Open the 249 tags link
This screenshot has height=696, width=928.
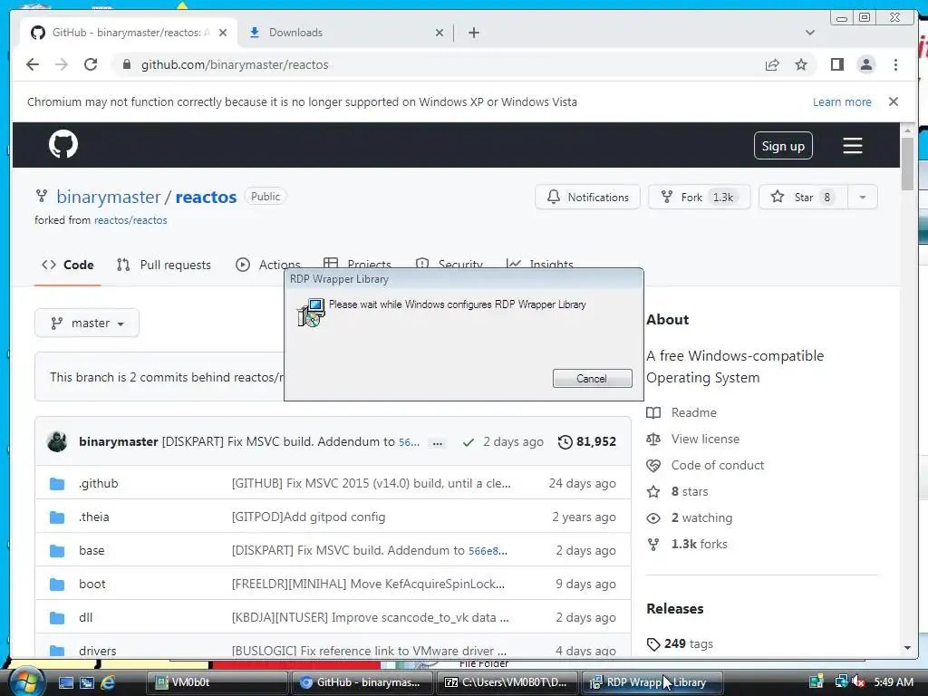point(689,644)
